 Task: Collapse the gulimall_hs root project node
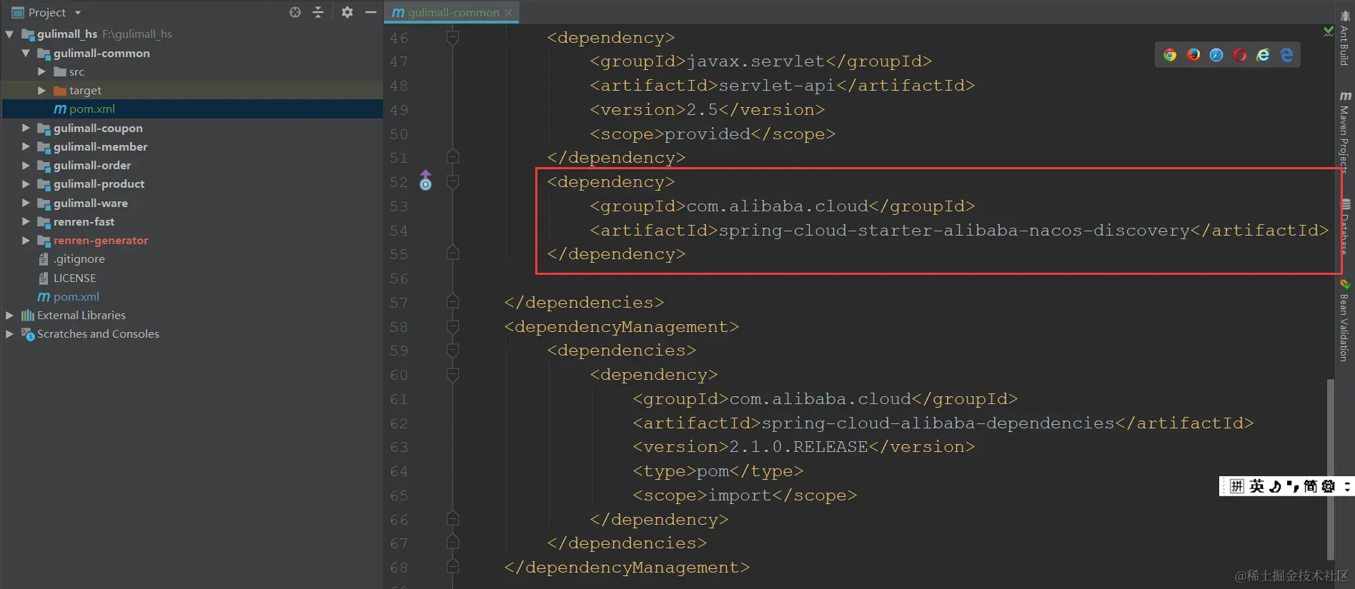tap(9, 34)
